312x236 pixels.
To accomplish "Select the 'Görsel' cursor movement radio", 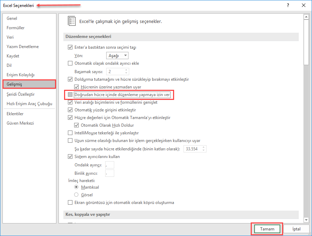I will pos(76,195).
